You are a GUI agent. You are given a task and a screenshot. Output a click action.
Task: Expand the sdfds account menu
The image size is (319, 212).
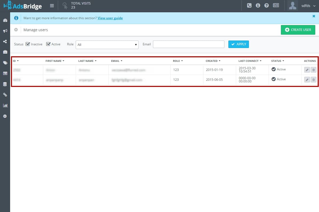click(308, 6)
